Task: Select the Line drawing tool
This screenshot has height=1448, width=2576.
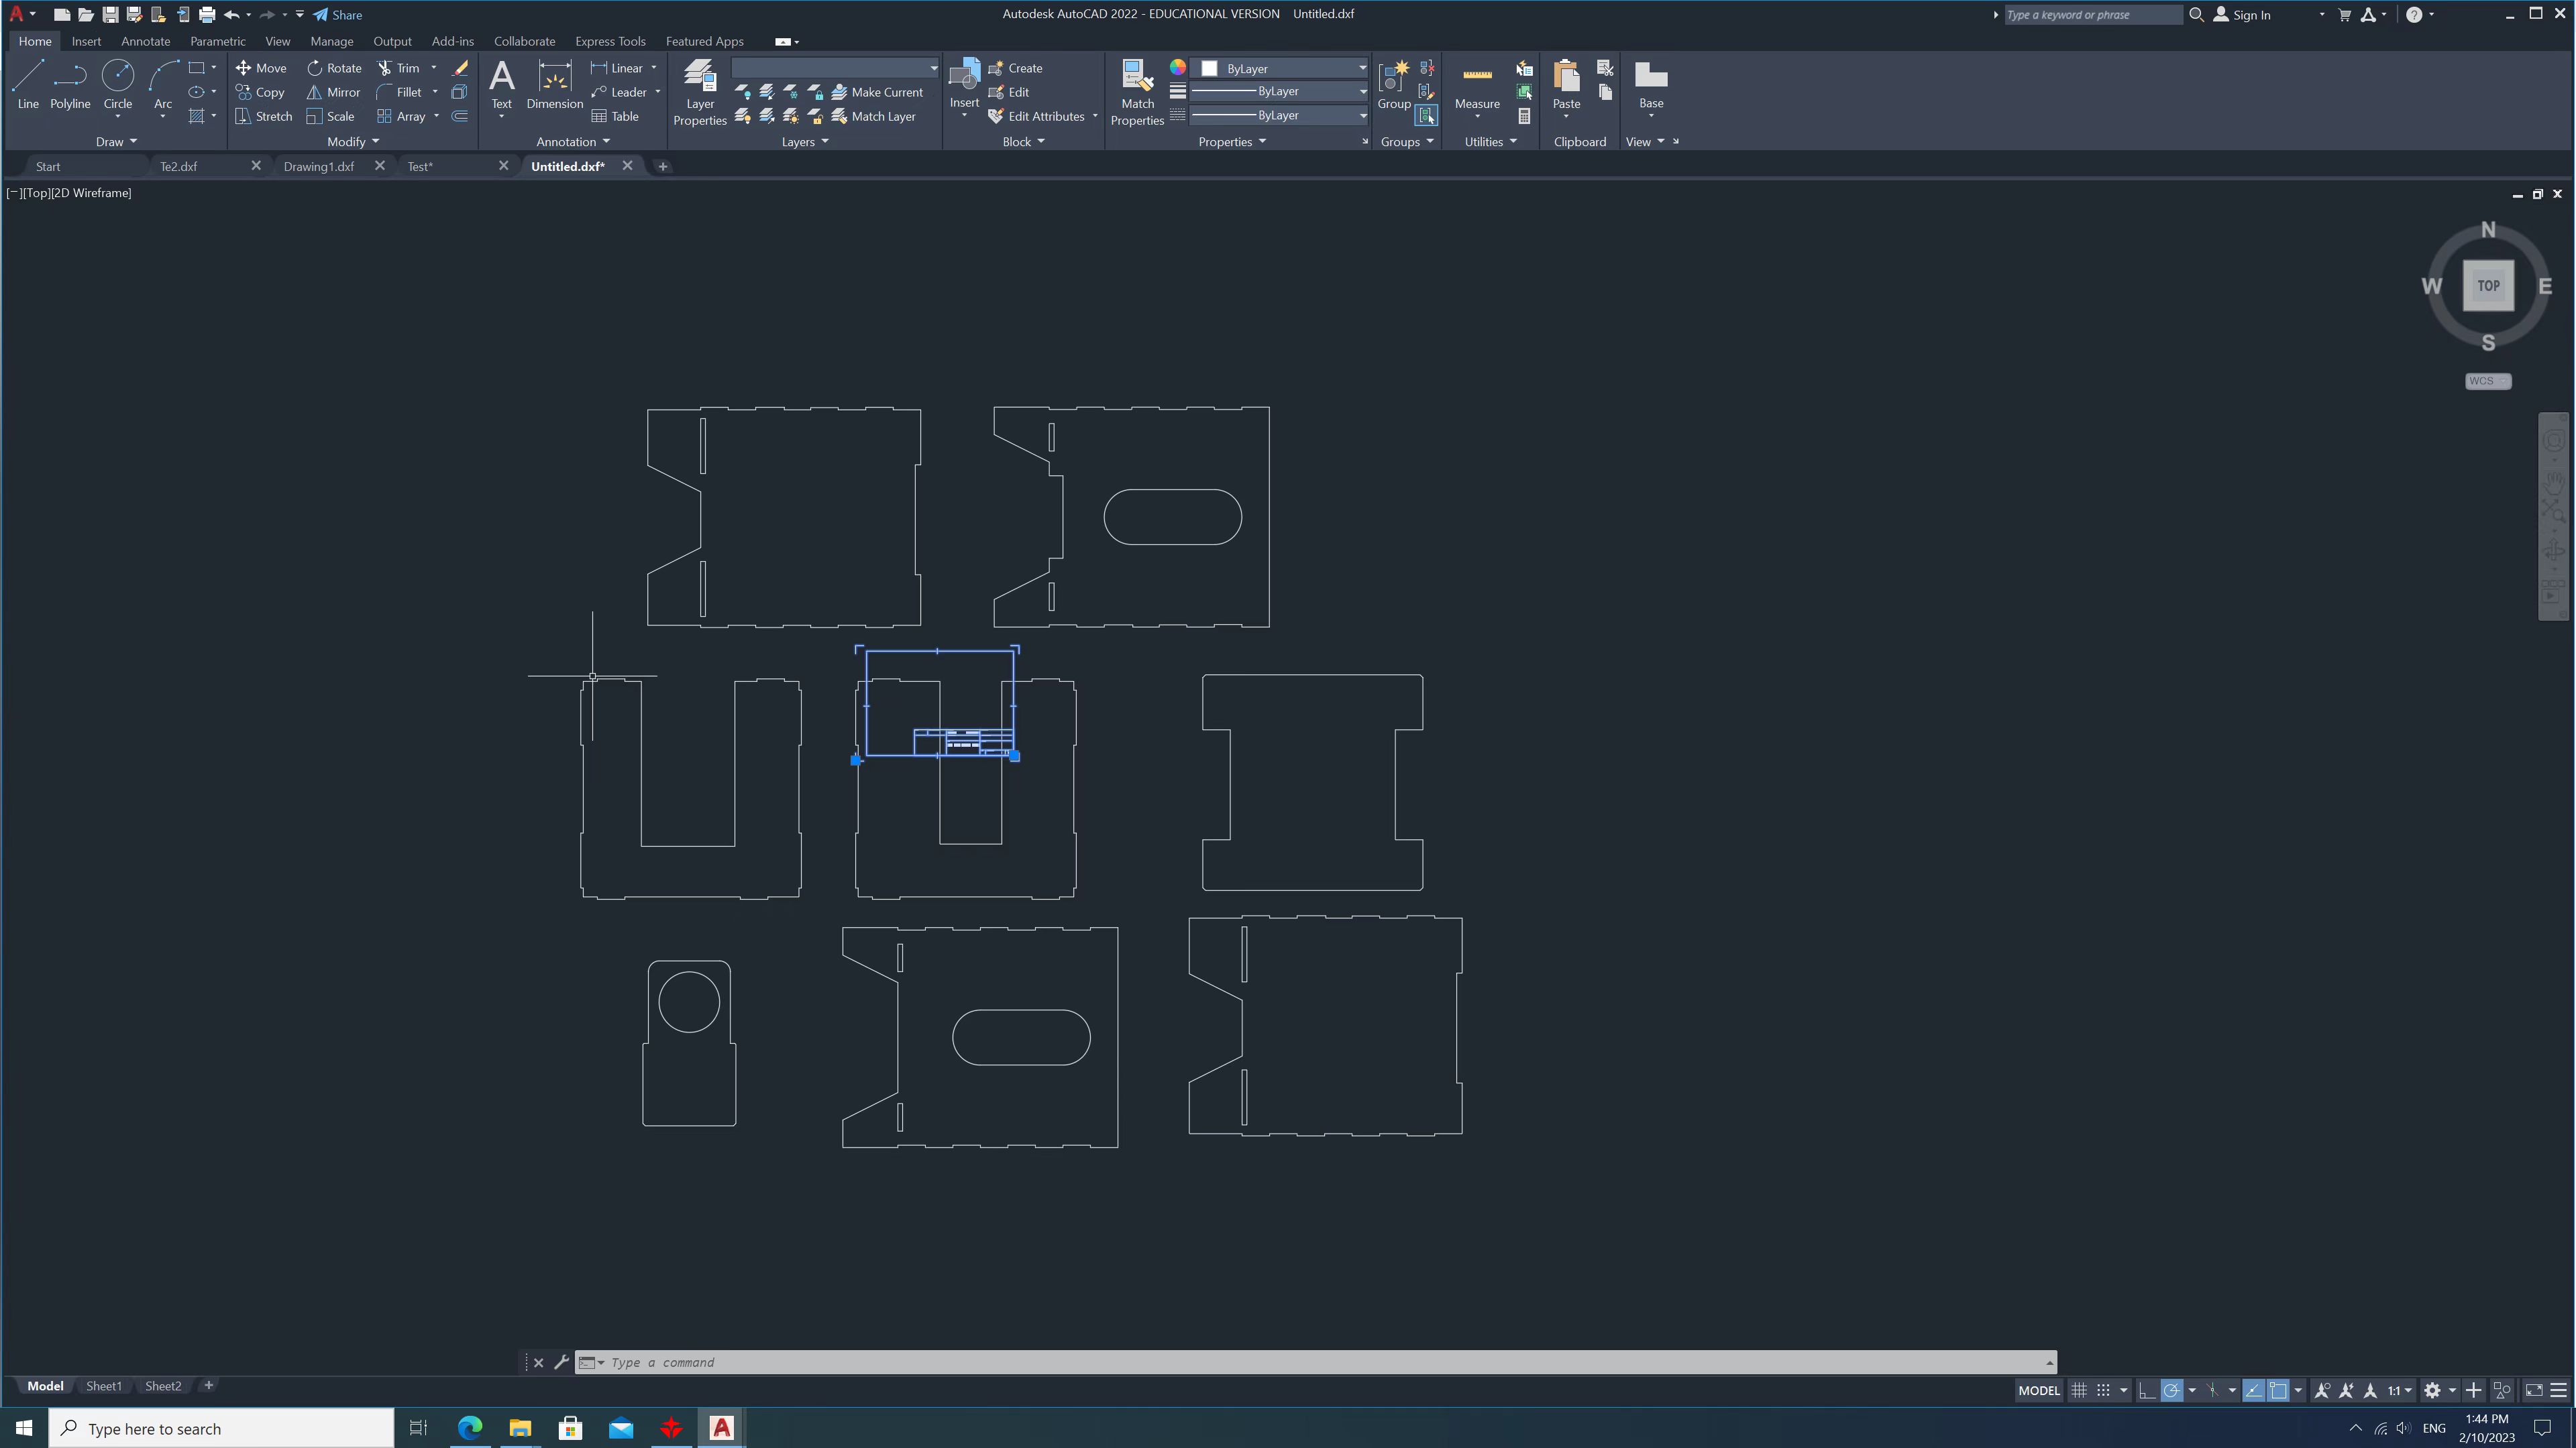Action: [x=28, y=84]
